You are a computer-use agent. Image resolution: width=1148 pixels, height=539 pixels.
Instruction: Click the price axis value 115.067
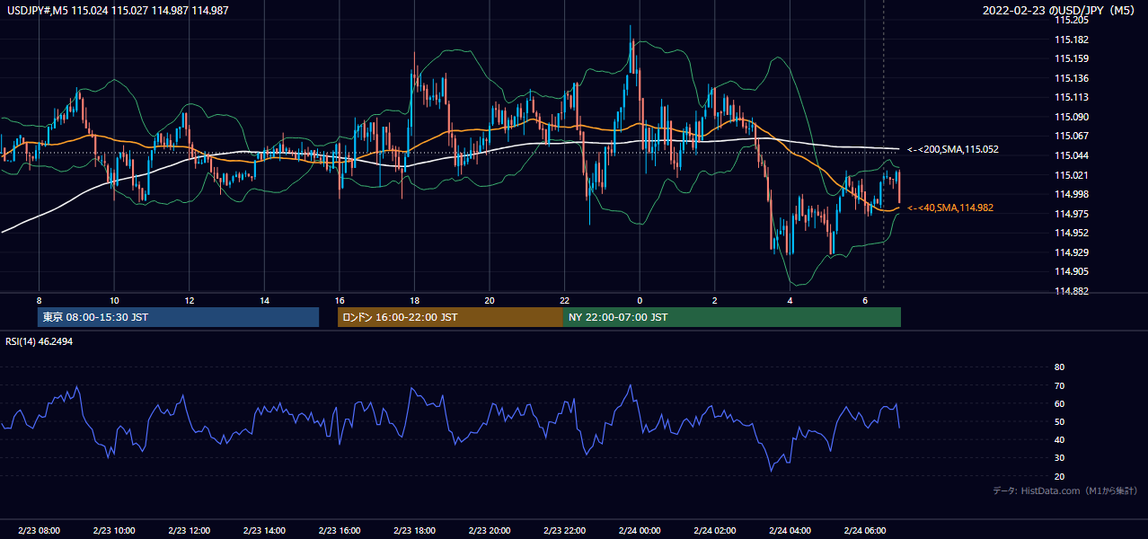pos(1072,137)
